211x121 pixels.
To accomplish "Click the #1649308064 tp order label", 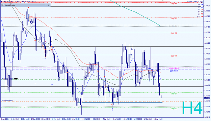I will [7, 100].
